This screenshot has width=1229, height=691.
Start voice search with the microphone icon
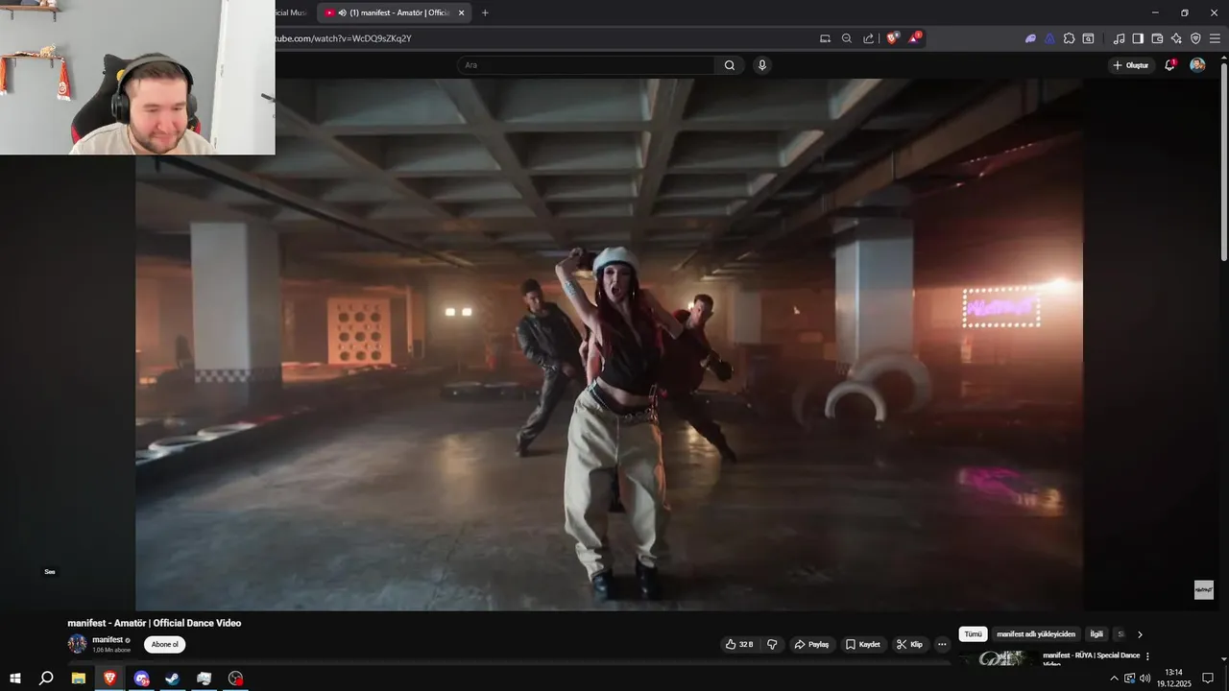pos(762,65)
